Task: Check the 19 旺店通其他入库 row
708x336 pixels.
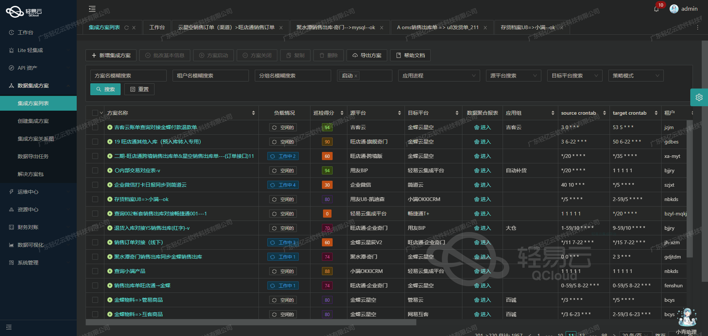Action: pyautogui.click(x=95, y=142)
